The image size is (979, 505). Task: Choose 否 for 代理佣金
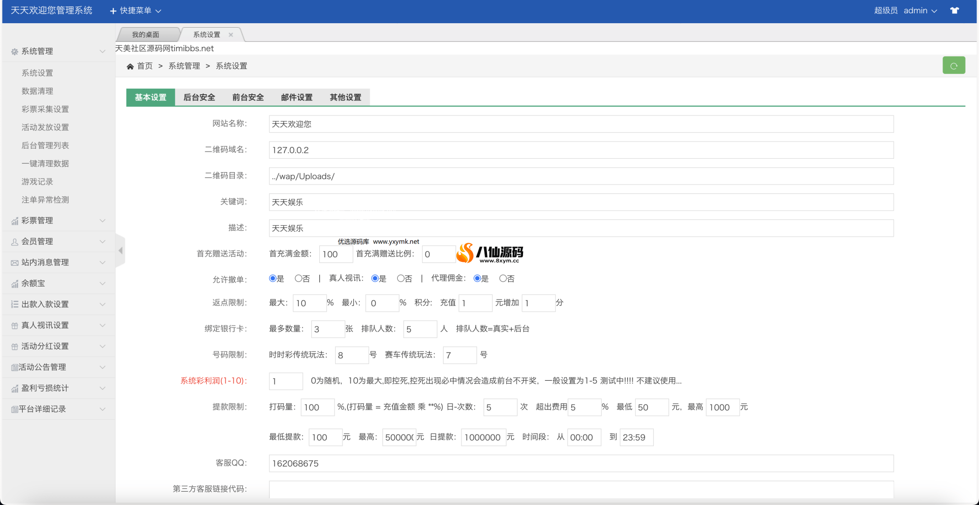coord(504,279)
